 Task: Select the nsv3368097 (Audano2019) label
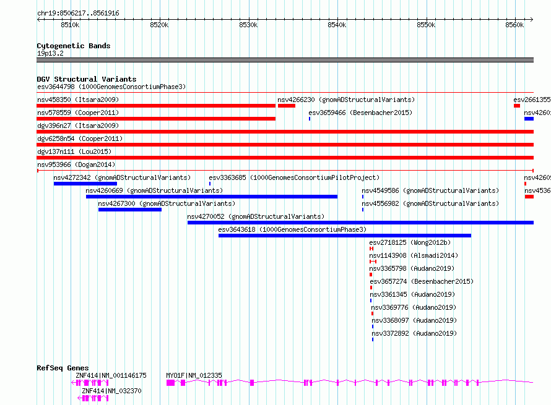coord(414,320)
